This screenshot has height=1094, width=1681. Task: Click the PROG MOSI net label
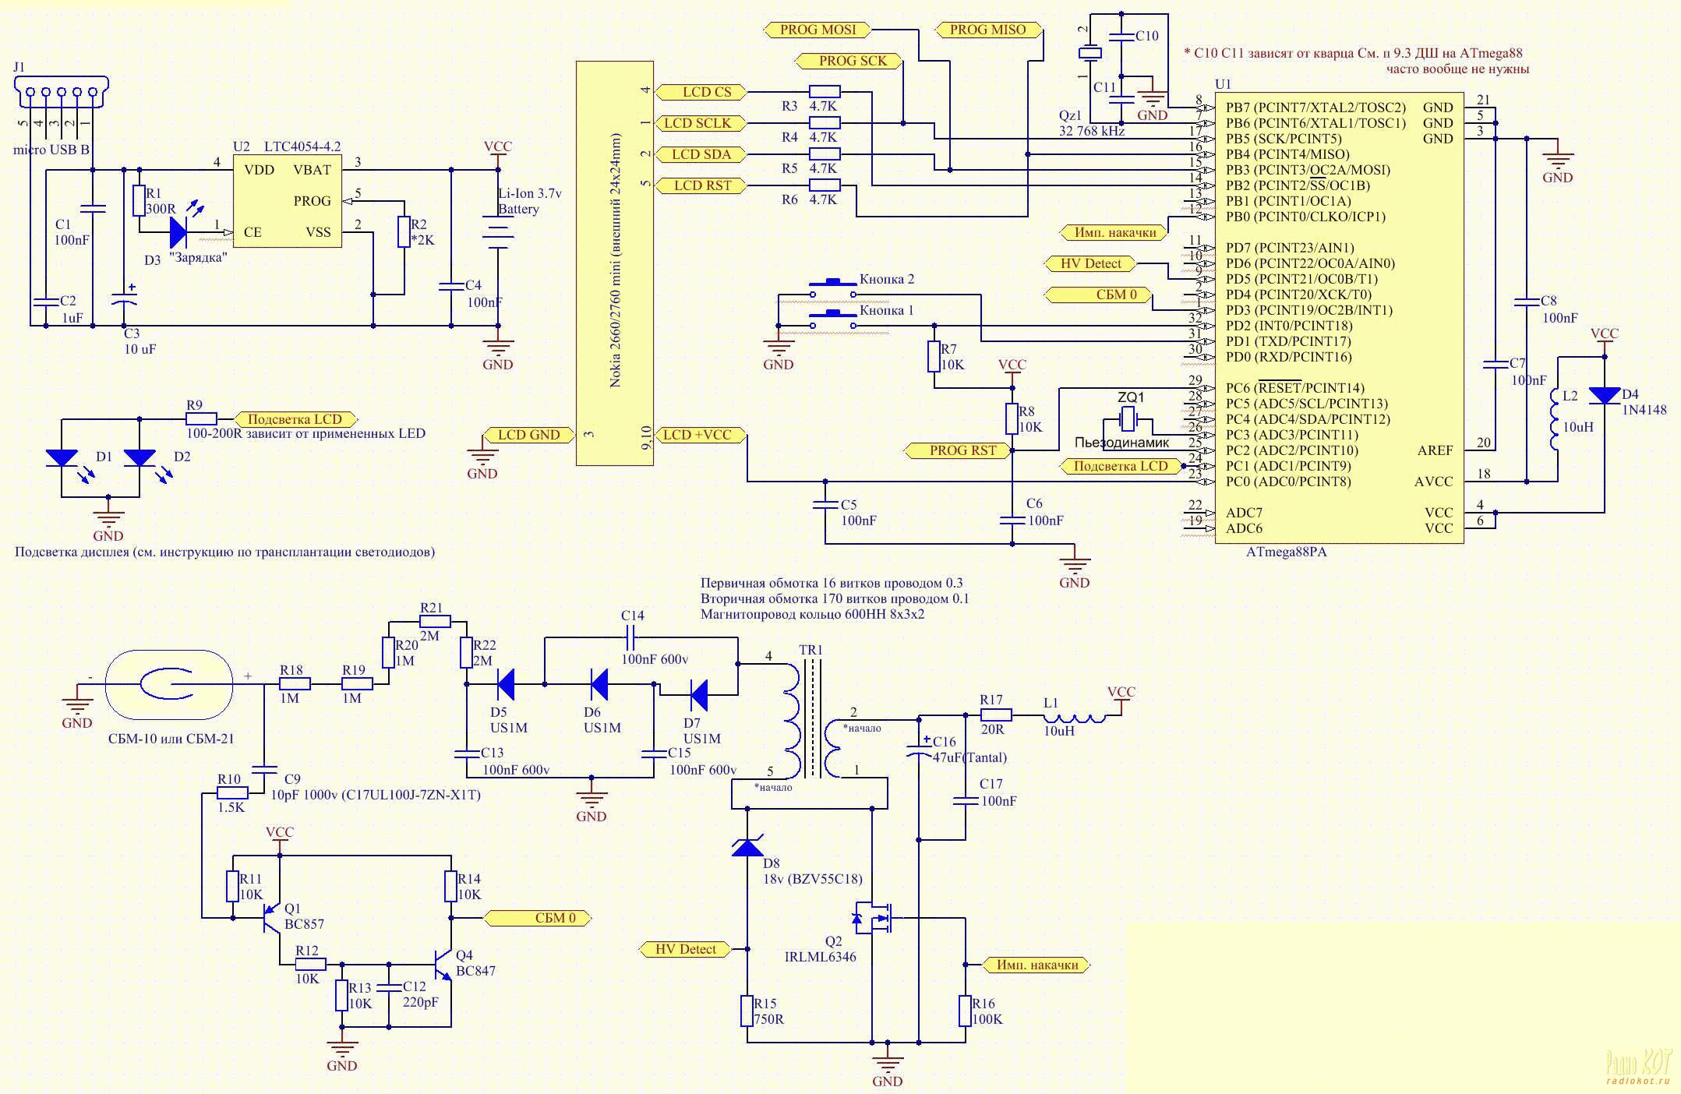point(818,30)
